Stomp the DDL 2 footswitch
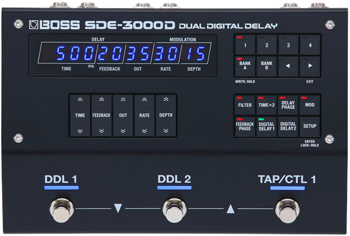350x236 pixels. tap(174, 210)
